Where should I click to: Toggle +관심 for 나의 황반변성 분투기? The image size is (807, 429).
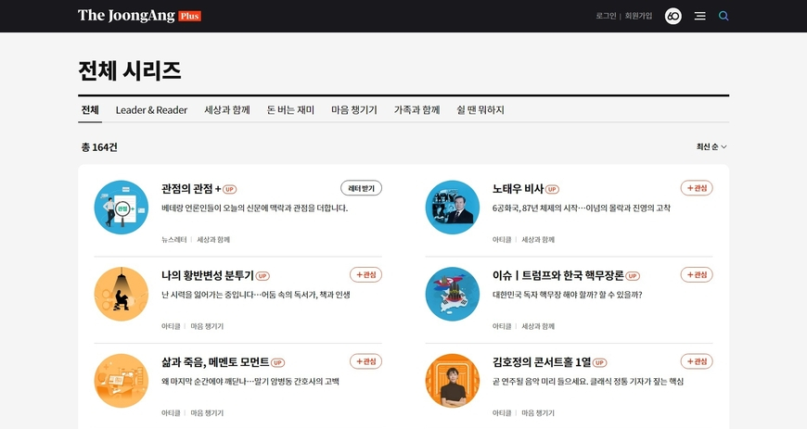365,274
